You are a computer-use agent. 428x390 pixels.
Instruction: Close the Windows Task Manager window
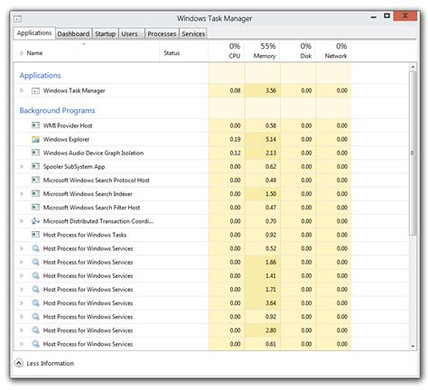tap(405, 15)
